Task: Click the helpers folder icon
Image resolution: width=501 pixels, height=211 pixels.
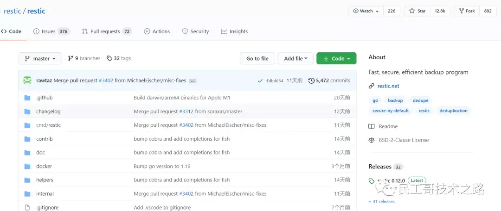Action: 27,180
